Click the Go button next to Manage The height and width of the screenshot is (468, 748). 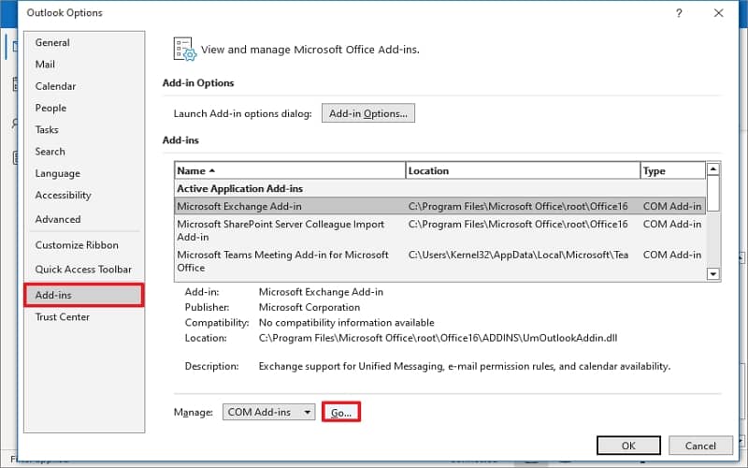pyautogui.click(x=341, y=412)
